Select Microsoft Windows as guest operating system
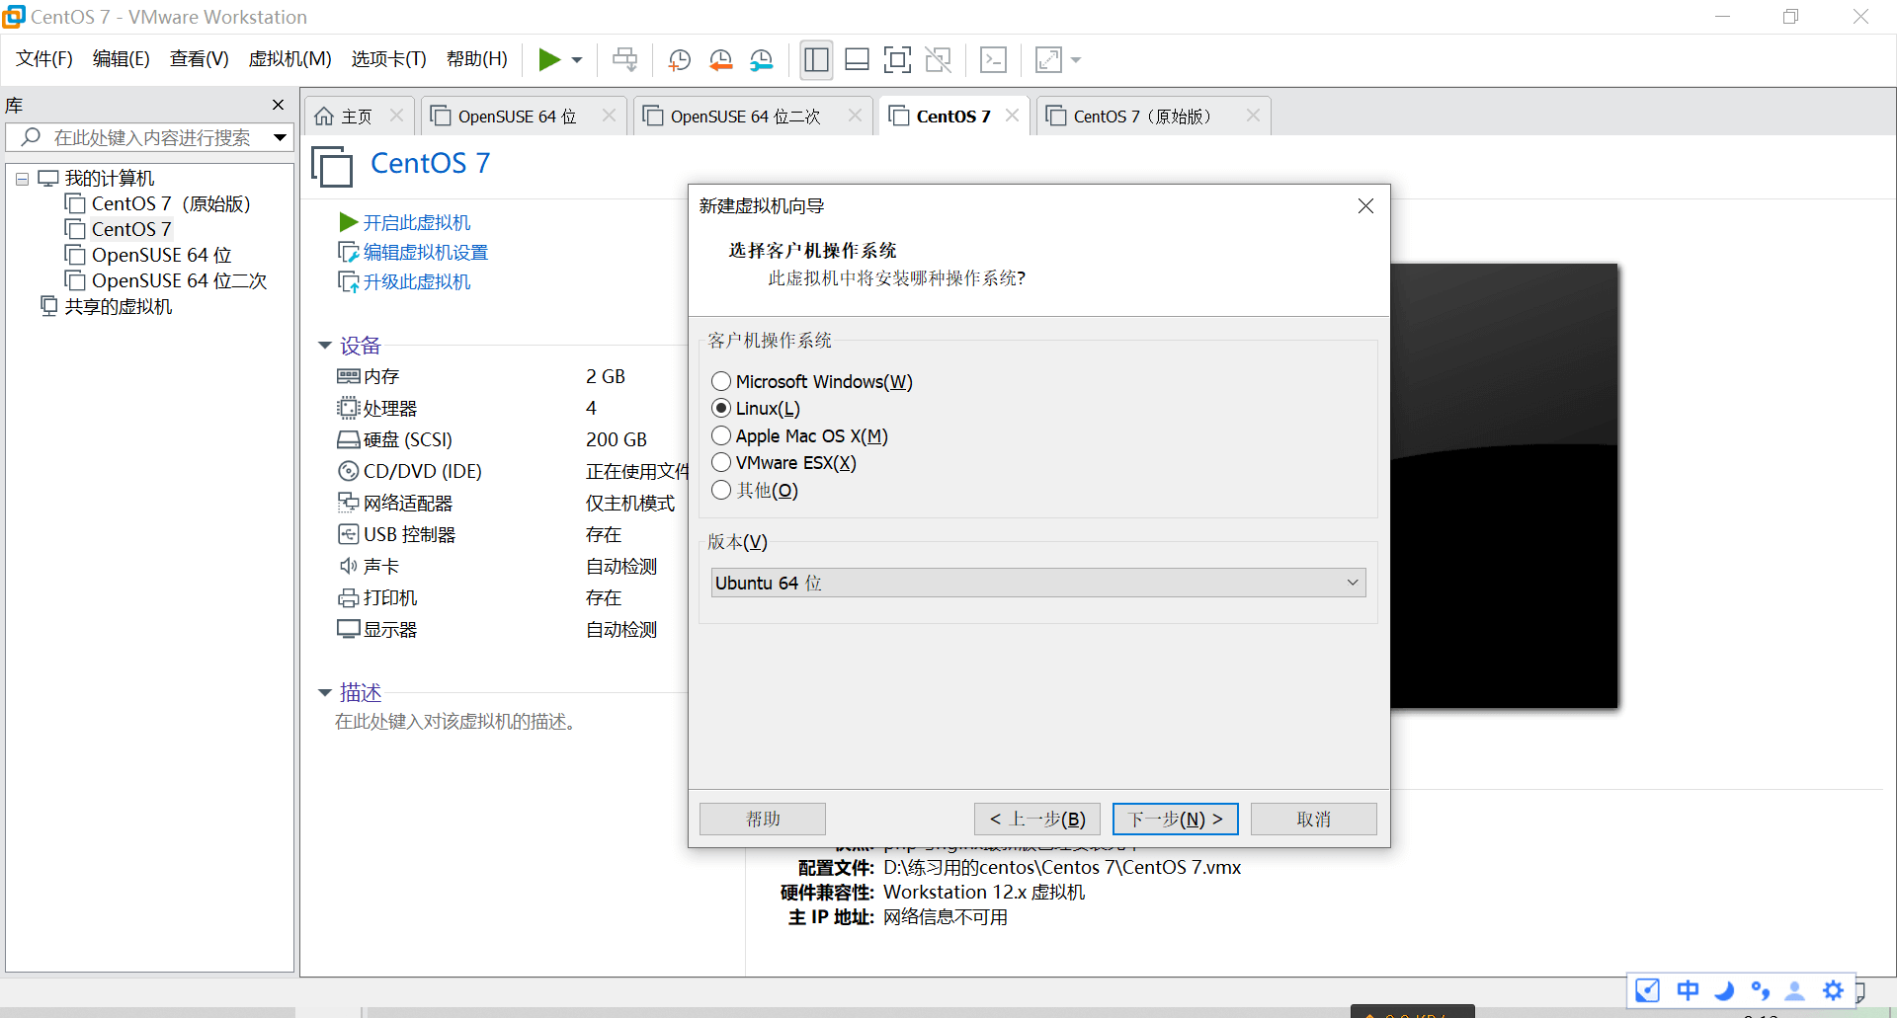The height and width of the screenshot is (1018, 1897). [x=720, y=381]
